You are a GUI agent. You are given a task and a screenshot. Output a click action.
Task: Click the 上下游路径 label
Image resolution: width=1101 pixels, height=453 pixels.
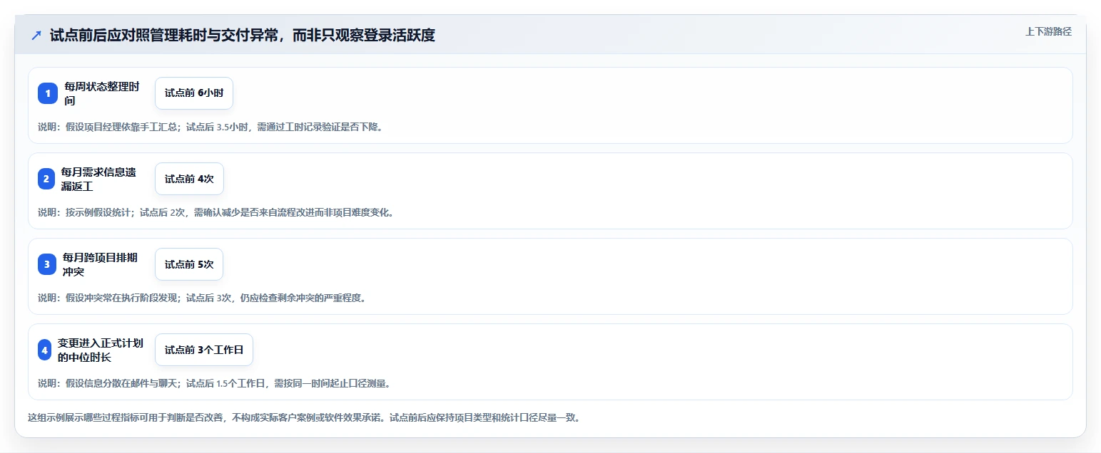[x=1048, y=31]
